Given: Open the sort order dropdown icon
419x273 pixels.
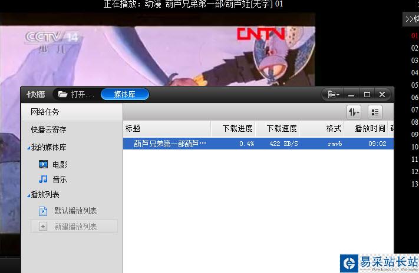Looking at the screenshot, I should coord(354,112).
